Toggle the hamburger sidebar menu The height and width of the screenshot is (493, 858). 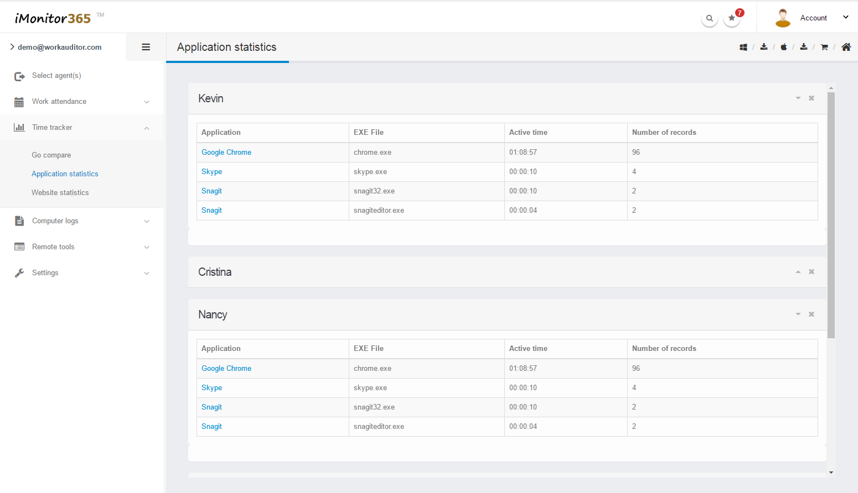[x=146, y=47]
